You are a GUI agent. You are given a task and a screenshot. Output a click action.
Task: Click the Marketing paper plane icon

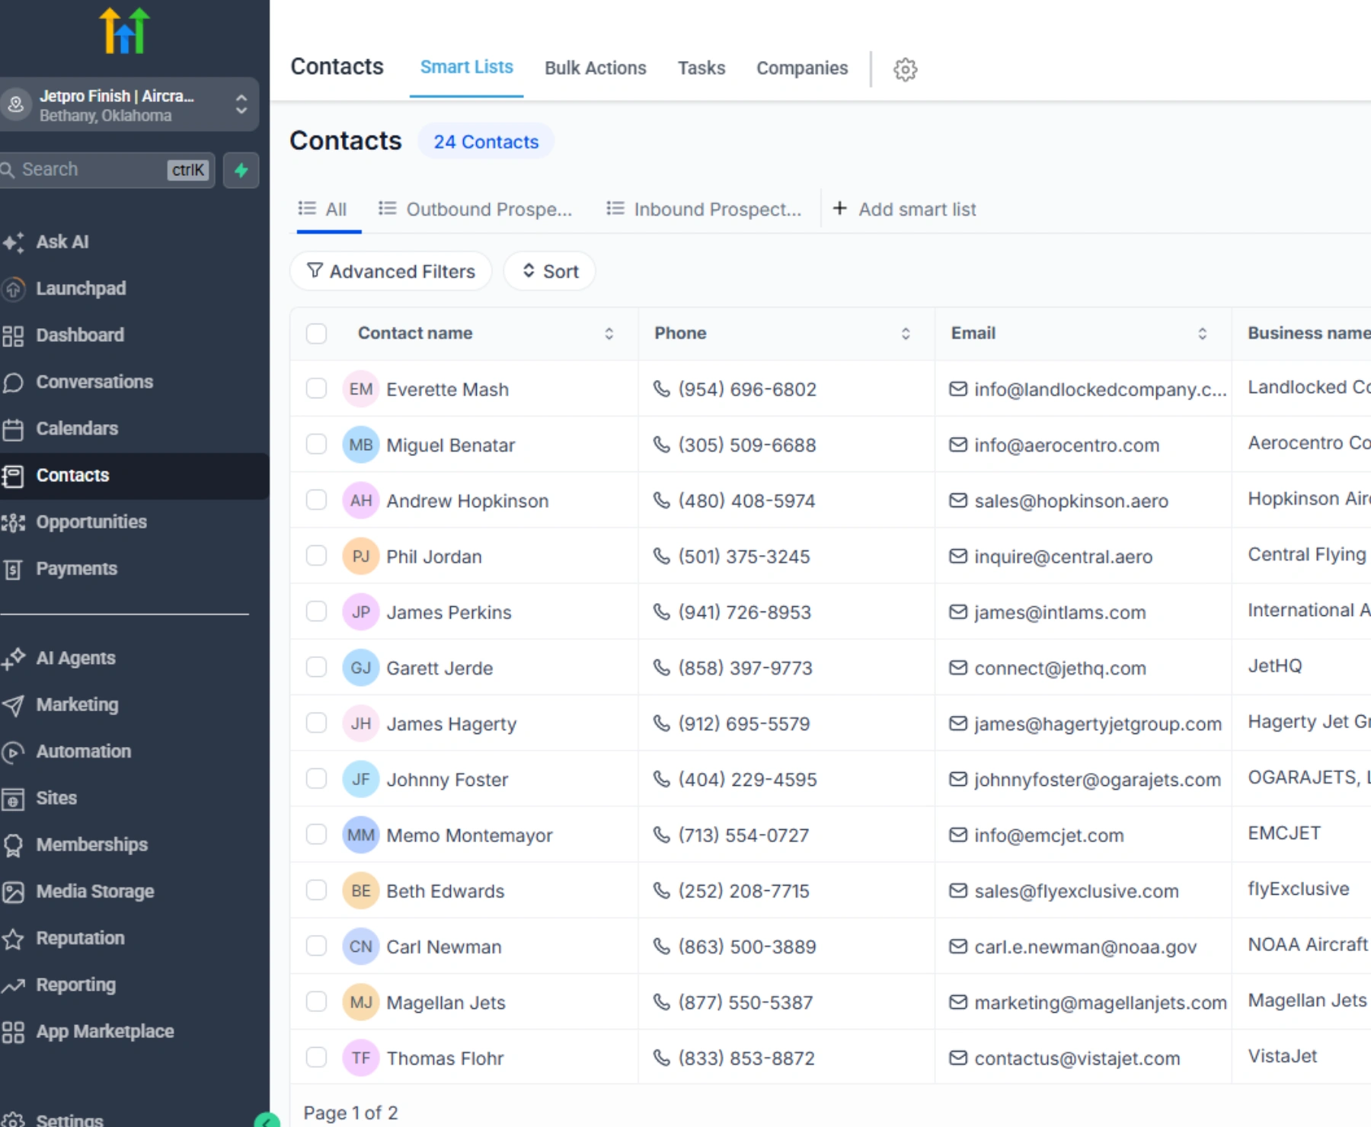point(13,705)
